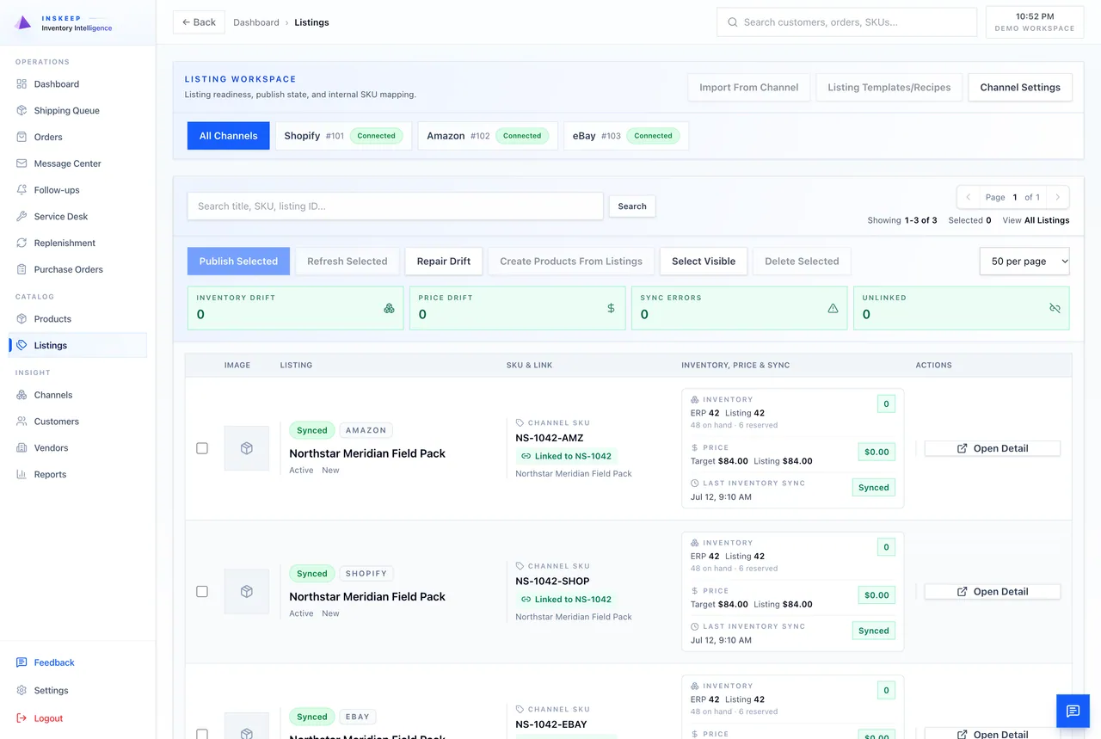Screen dimensions: 1101x739
Task: Click the Sync Errors warning icon
Action: pyautogui.click(x=833, y=308)
